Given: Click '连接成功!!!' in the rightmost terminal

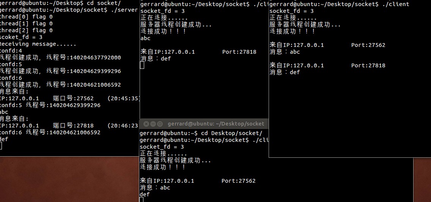Looking at the screenshot, I should point(293,31).
